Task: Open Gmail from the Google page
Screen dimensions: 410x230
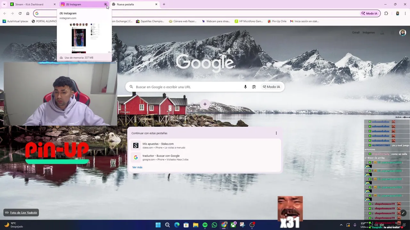Action: (356, 33)
